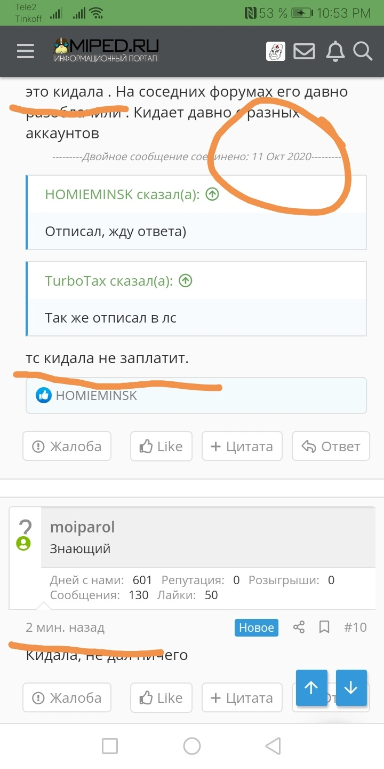The width and height of the screenshot is (384, 769).
Task: Open the site search magnifier
Action: click(363, 51)
